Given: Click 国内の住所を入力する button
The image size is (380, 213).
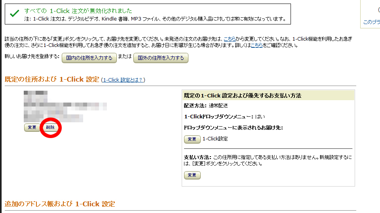Looking at the screenshot, I should 89,58.
